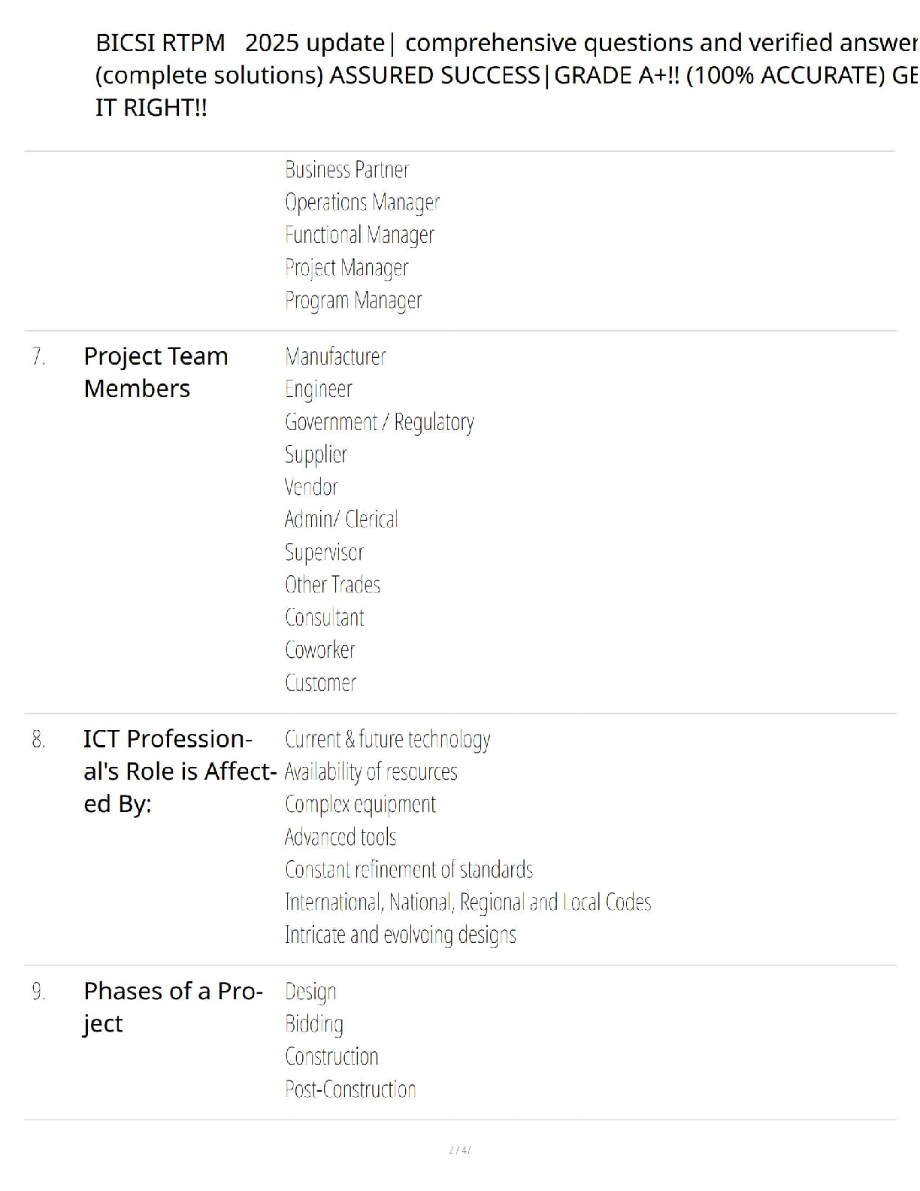
Task: Click the 'Project Team Members' term heading
Action: pos(156,372)
